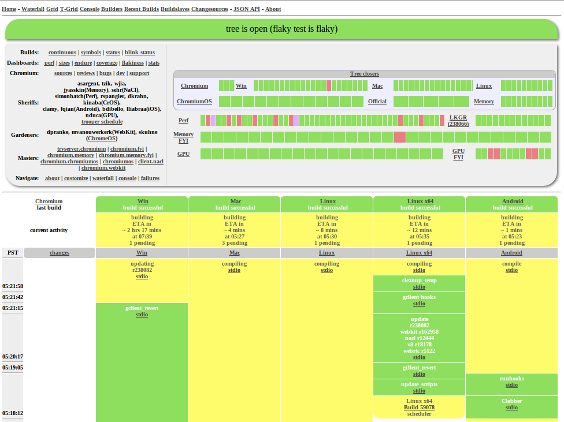Open the Buildslaves page
The image size is (564, 422).
[175, 9]
